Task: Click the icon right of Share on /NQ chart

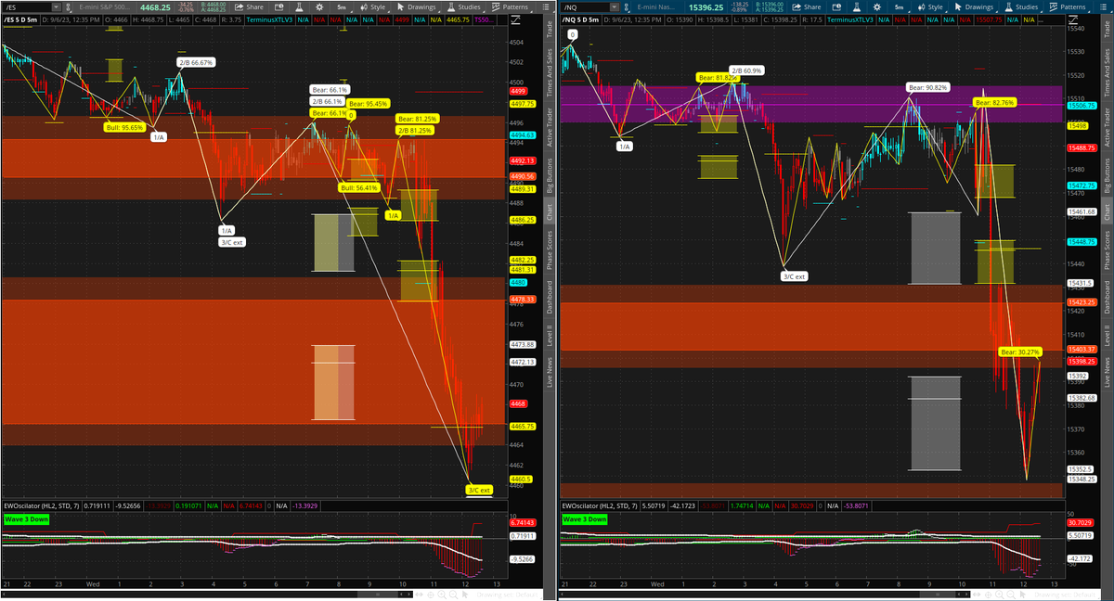Action: [835, 7]
